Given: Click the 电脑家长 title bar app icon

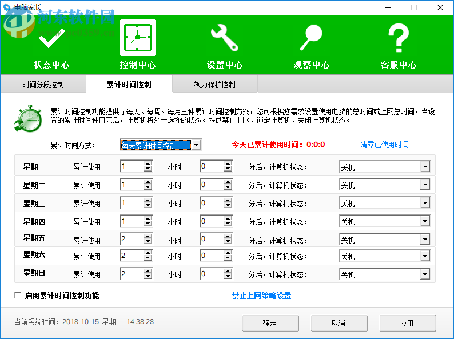Looking at the screenshot, I should click(7, 7).
